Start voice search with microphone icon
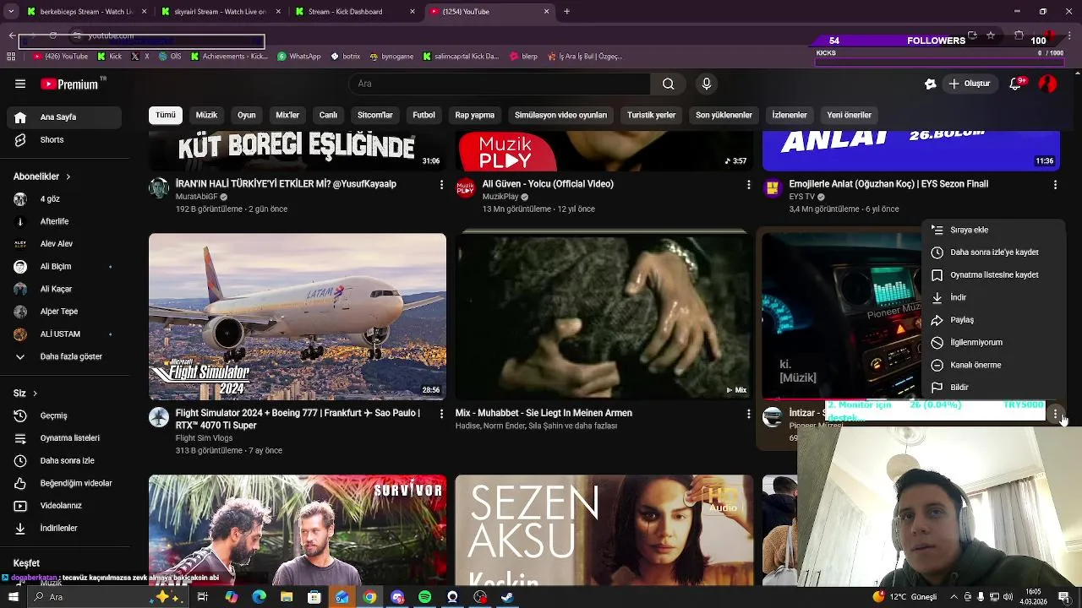The image size is (1082, 608). (707, 84)
